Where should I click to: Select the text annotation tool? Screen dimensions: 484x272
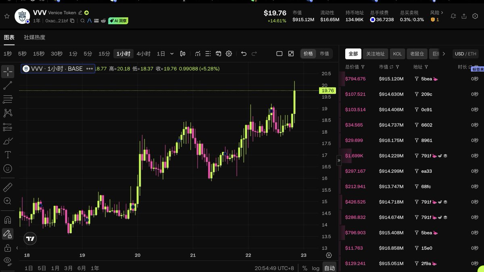[x=8, y=155]
